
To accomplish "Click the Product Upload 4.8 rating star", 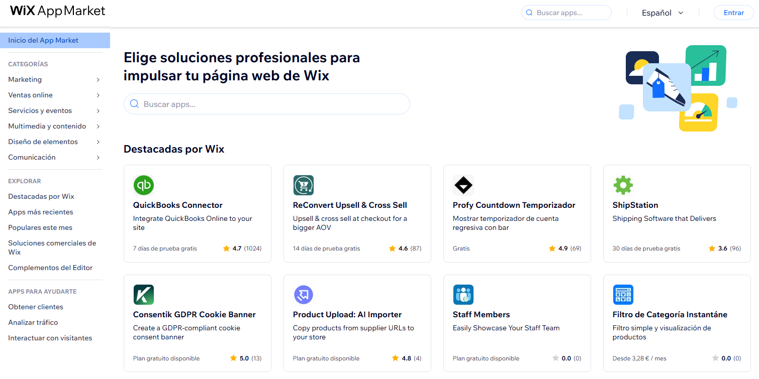I will [396, 358].
